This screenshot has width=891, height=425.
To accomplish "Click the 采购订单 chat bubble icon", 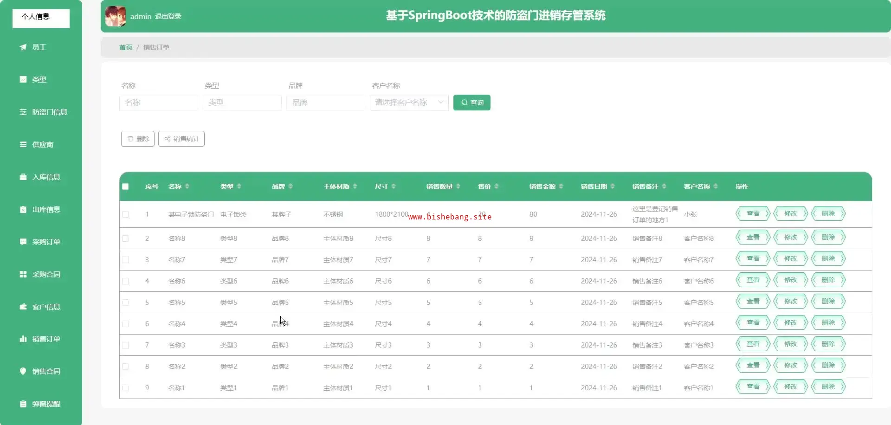I will coord(23,242).
